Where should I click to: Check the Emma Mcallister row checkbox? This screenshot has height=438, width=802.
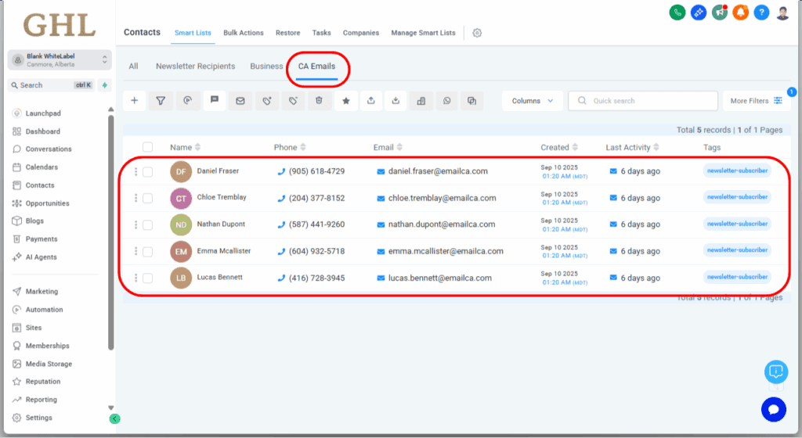pyautogui.click(x=148, y=251)
